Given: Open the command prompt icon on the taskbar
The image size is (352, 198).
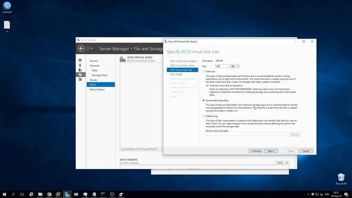Looking at the screenshot, I should [x=103, y=194].
